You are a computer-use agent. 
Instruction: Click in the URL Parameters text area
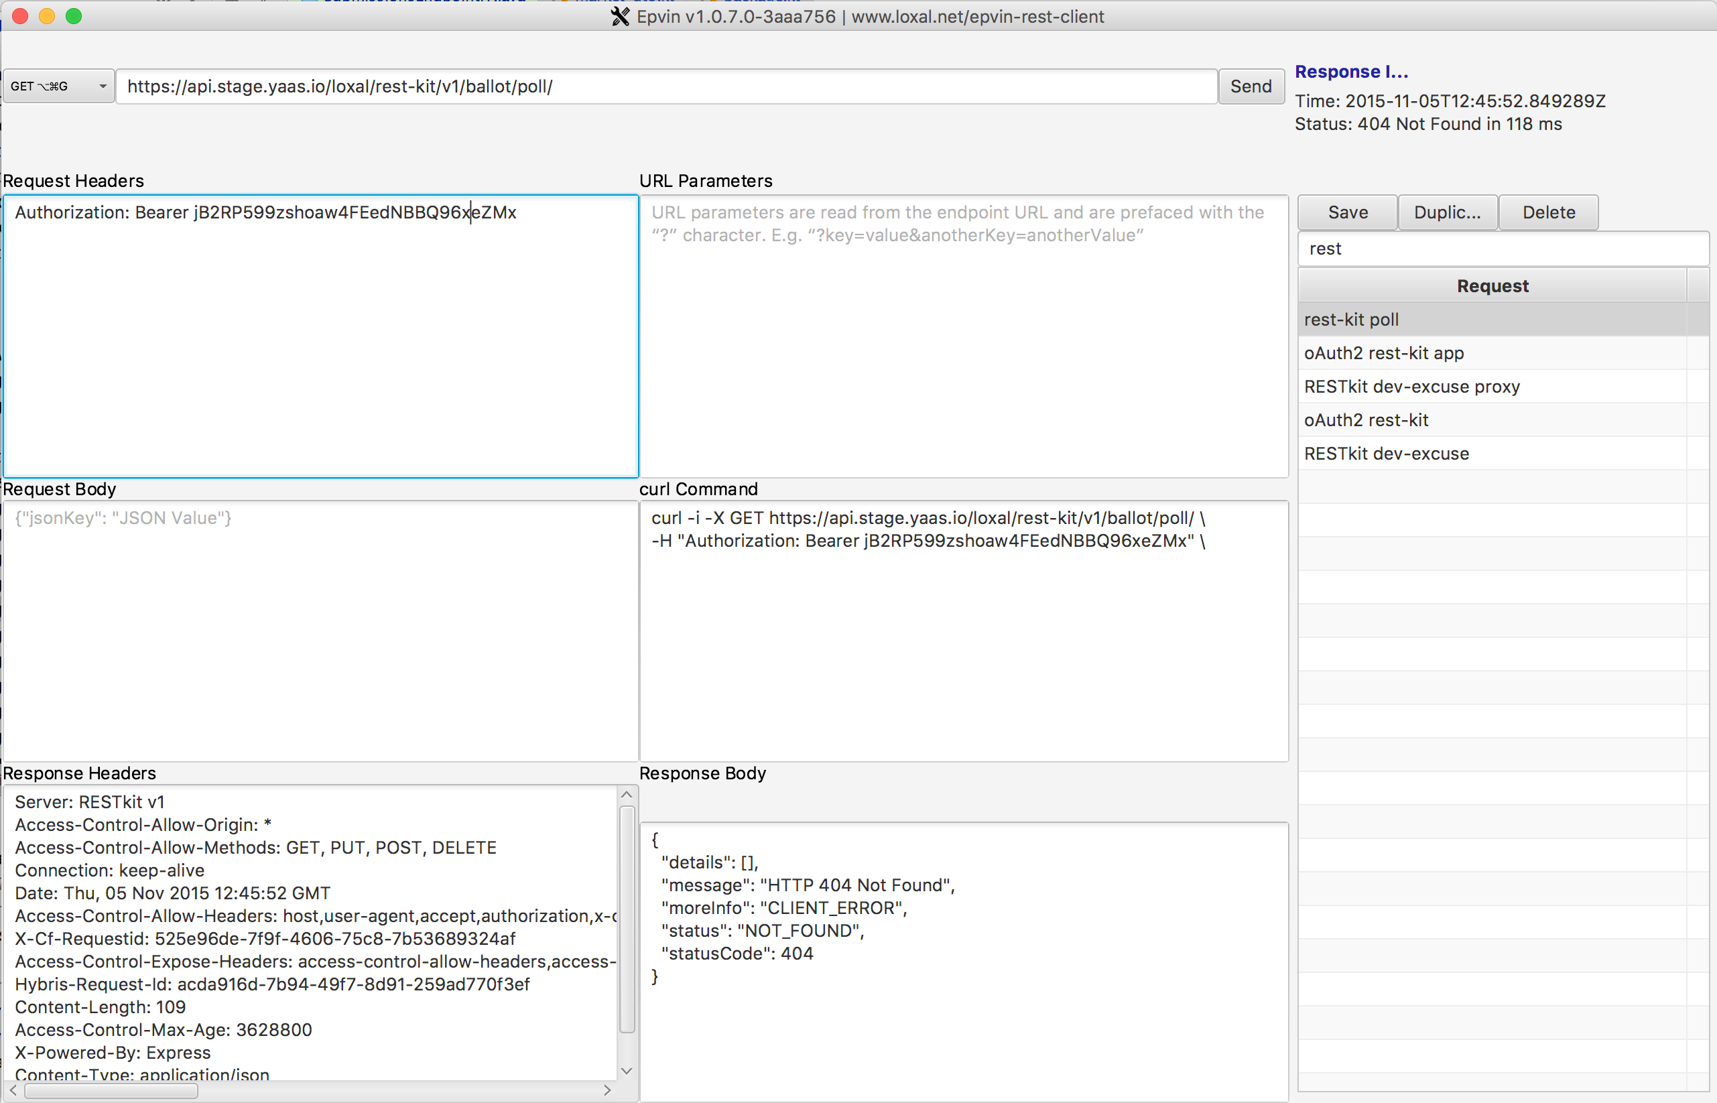pyautogui.click(x=963, y=336)
